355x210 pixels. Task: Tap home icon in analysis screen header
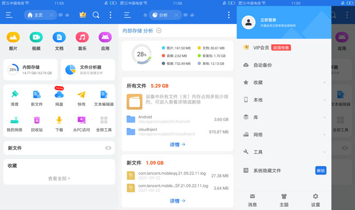[x=145, y=15]
